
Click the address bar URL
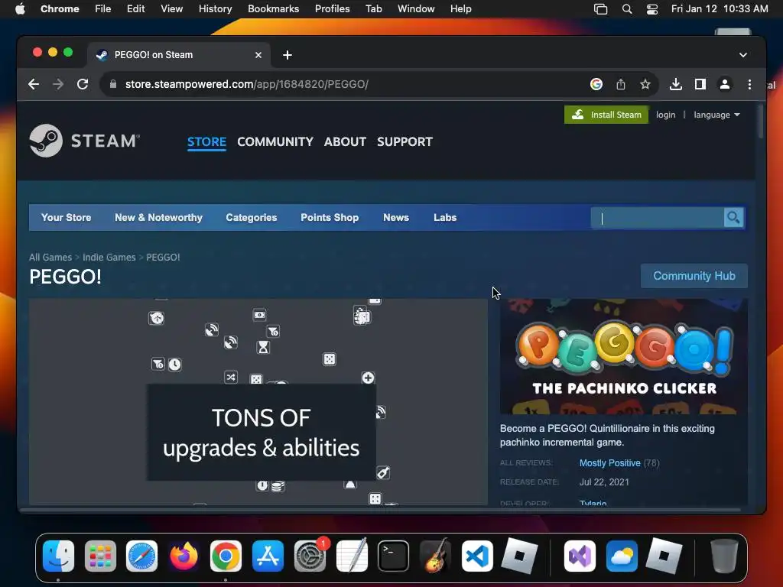[247, 84]
